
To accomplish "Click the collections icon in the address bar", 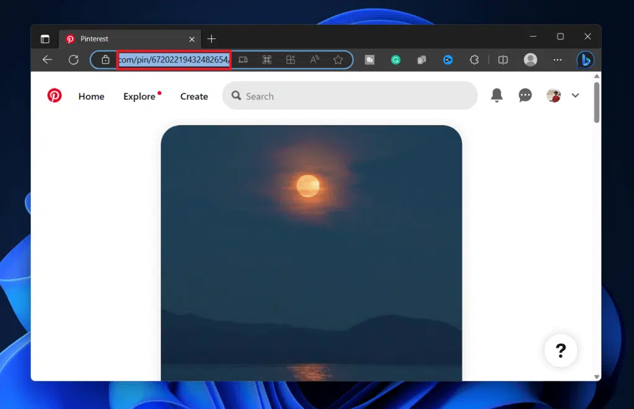I will (x=290, y=60).
